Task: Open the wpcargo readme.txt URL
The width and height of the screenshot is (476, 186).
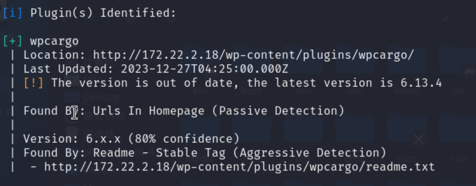Action: pyautogui.click(x=239, y=167)
